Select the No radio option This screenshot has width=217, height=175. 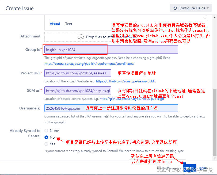pyautogui.click(x=46, y=137)
